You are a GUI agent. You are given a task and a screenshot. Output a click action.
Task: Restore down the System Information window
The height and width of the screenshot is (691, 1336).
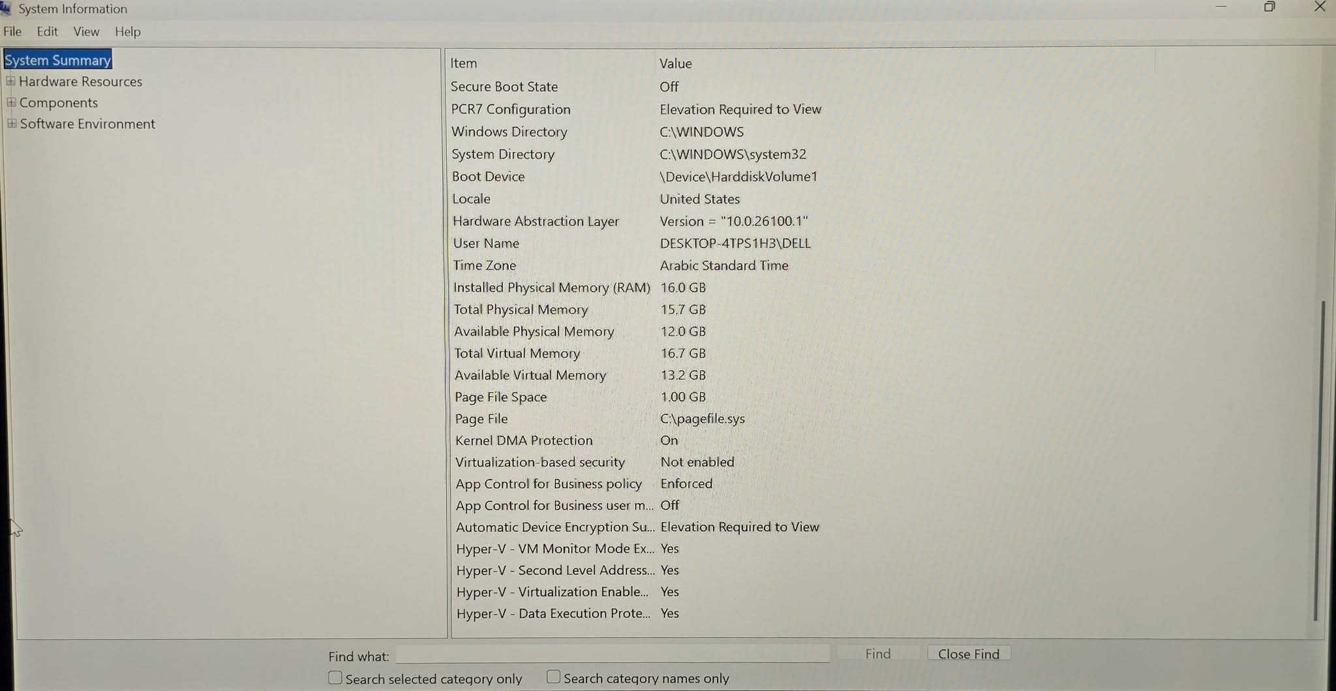tap(1269, 7)
